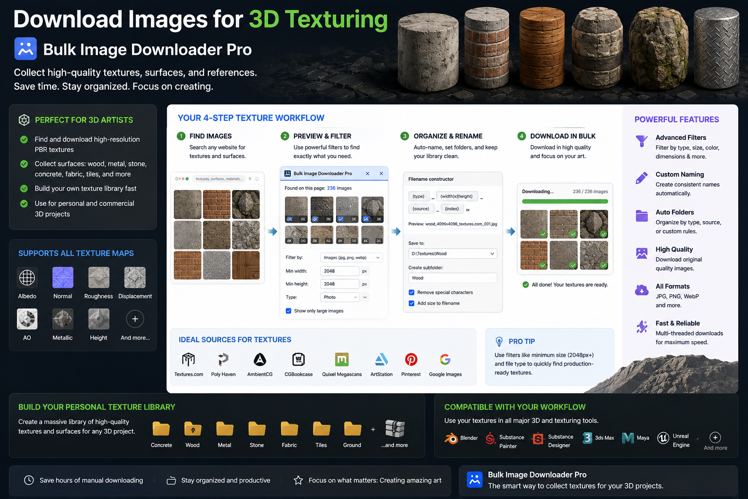This screenshot has width=748, height=499.
Task: Open the Metal folder
Action: pos(225,429)
